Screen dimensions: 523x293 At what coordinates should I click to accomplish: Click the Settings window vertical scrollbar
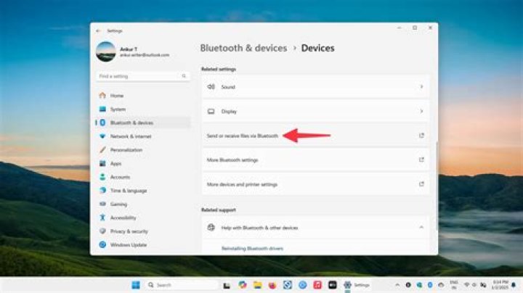[437, 186]
